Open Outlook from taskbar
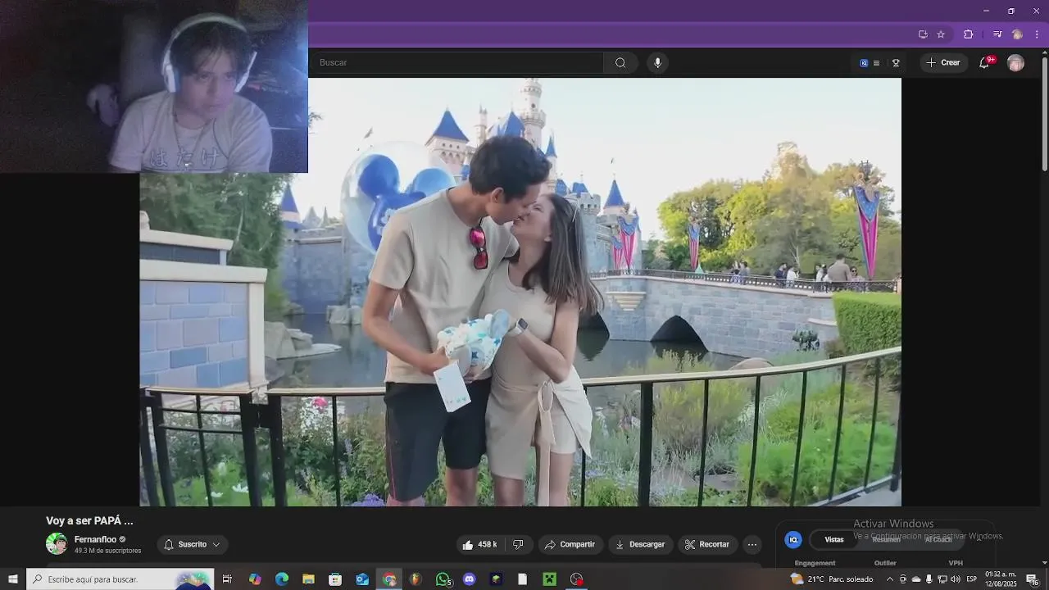1049x590 pixels. click(361, 579)
